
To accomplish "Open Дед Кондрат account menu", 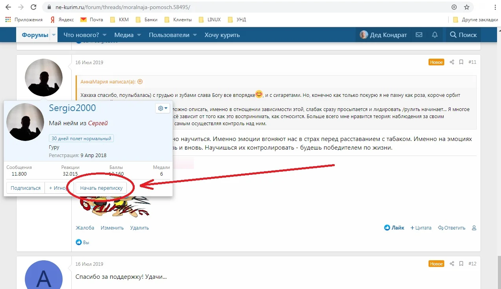I will pyautogui.click(x=383, y=35).
